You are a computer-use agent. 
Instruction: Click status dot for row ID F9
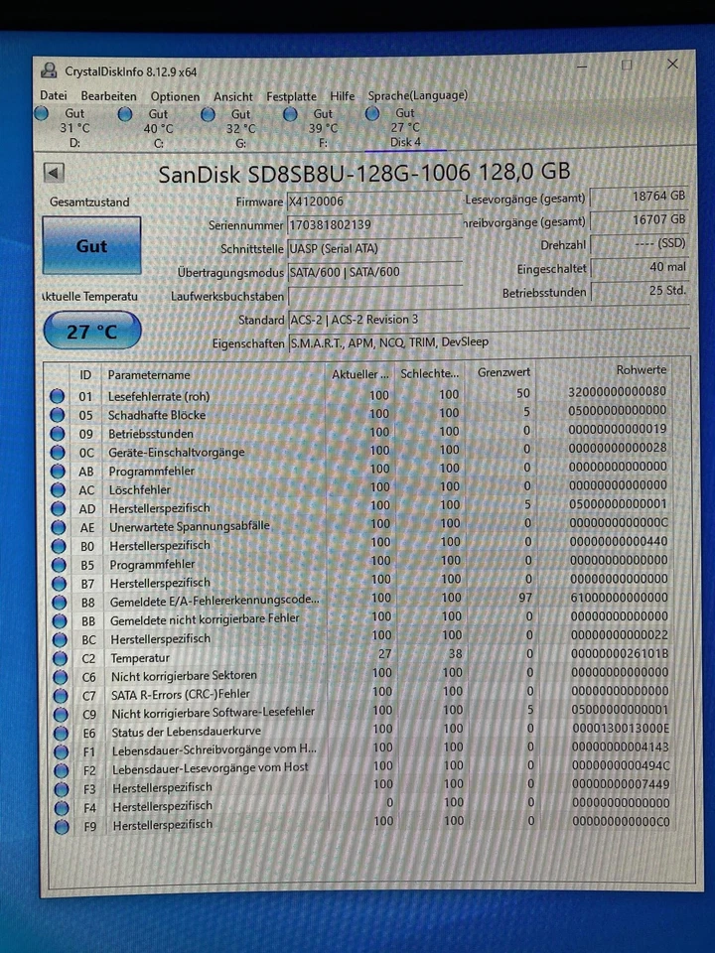pos(62,827)
